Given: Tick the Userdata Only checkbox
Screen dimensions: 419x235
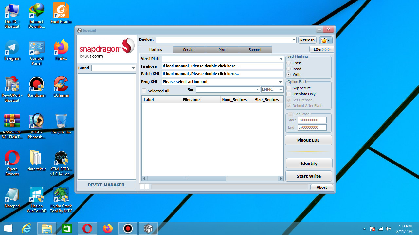Looking at the screenshot, I should point(289,94).
